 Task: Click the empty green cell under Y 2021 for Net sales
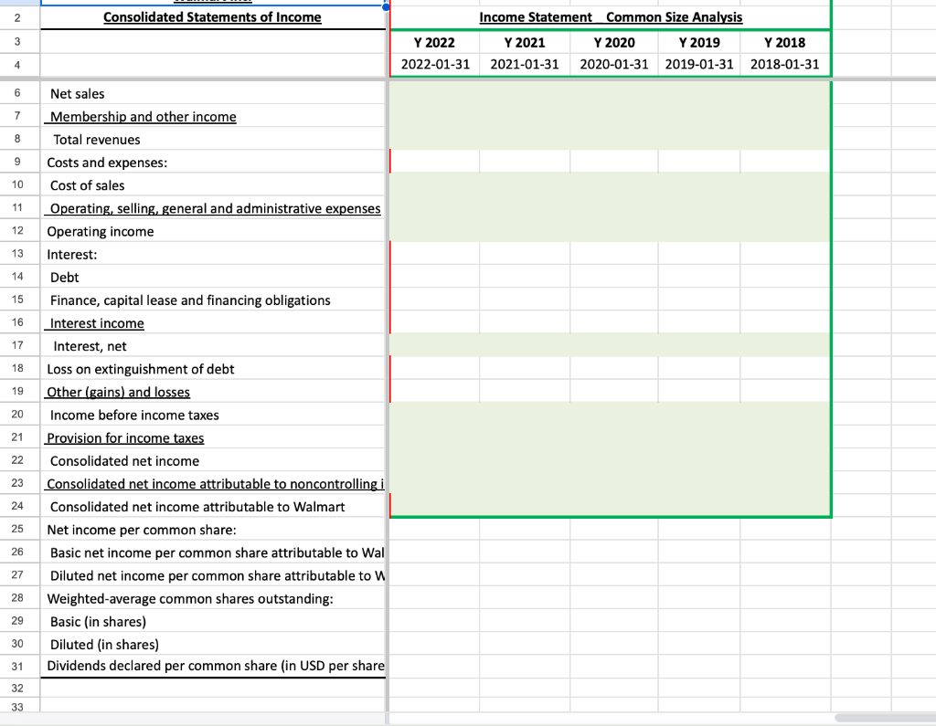point(524,93)
